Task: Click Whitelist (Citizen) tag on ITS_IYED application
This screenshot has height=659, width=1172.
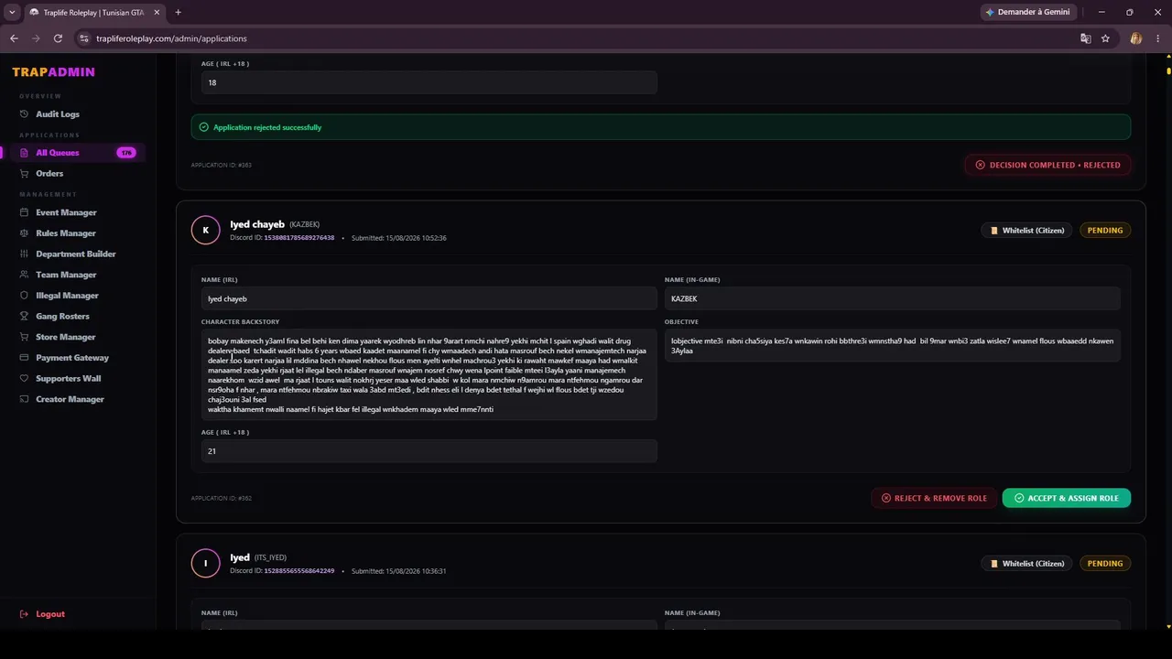Action: (x=1026, y=564)
